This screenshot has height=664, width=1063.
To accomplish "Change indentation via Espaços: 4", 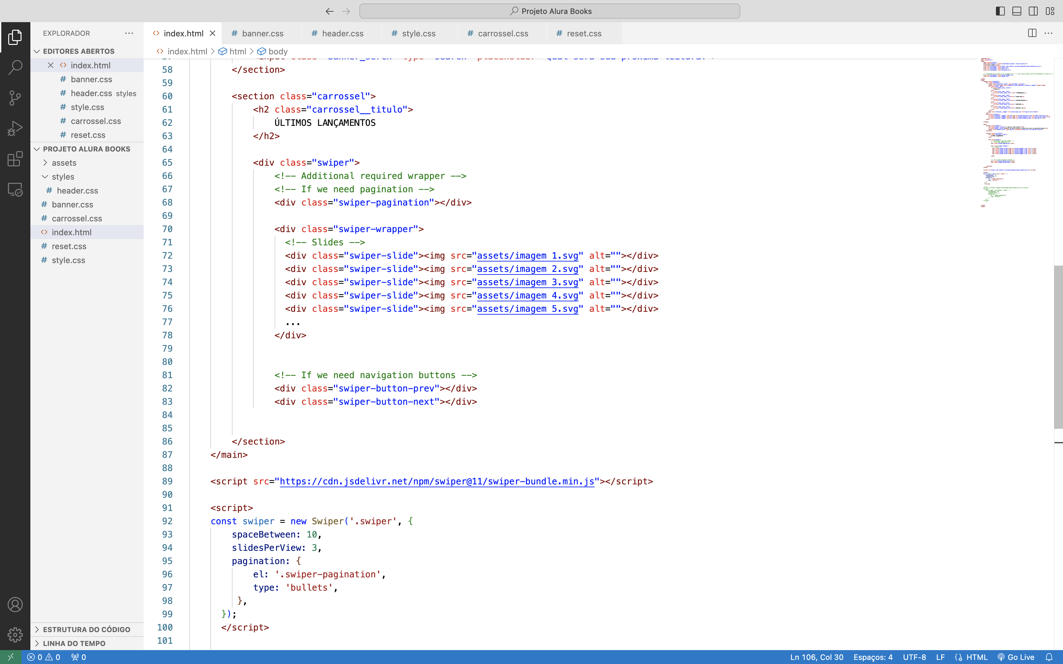I will click(x=873, y=657).
